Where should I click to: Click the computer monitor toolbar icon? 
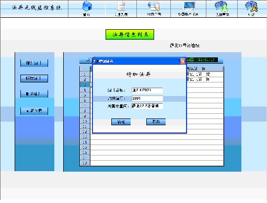point(189,6)
